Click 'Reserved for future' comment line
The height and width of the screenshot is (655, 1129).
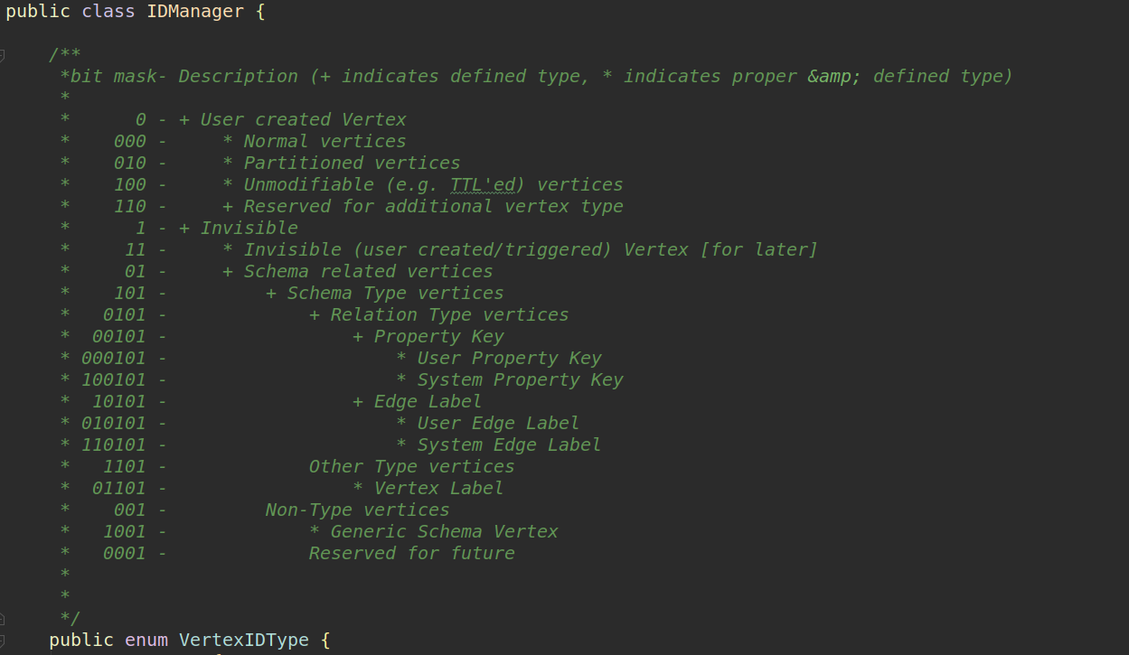412,553
